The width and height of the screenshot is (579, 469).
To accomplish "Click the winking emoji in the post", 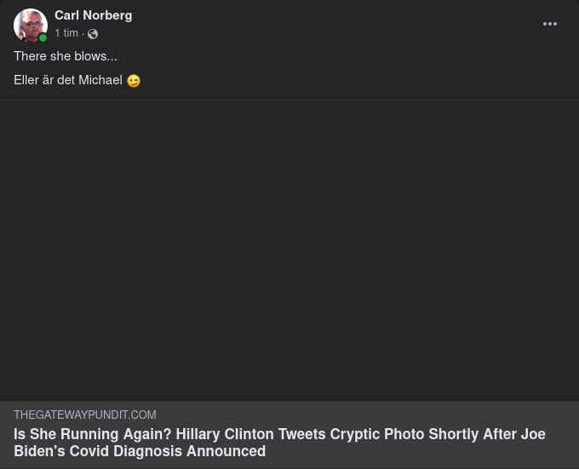I will pyautogui.click(x=134, y=81).
